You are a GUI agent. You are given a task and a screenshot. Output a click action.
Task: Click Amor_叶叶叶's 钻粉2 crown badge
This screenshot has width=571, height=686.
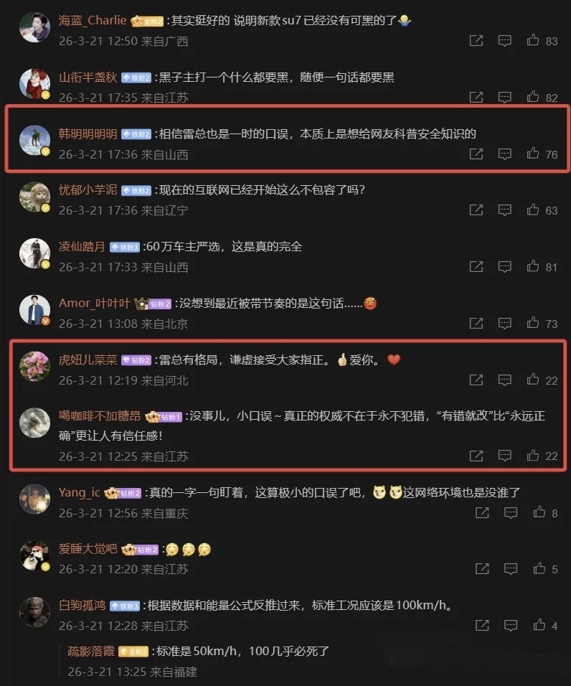[x=153, y=304]
